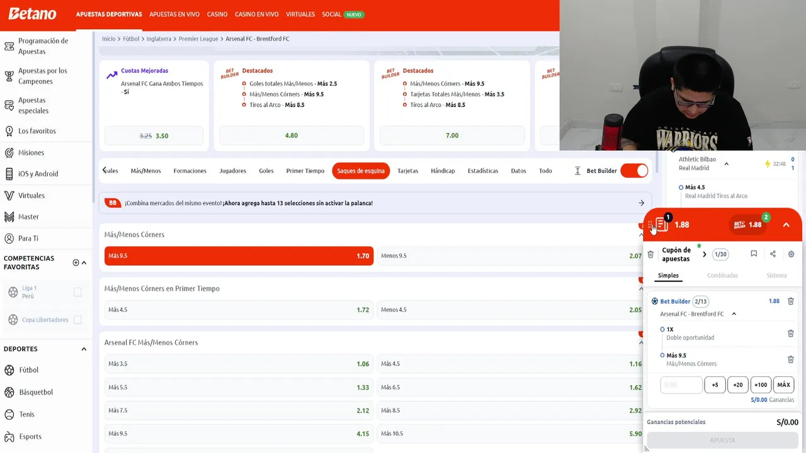Select Menos 9.5 corners odds 2.07
806x453 pixels.
[511, 255]
